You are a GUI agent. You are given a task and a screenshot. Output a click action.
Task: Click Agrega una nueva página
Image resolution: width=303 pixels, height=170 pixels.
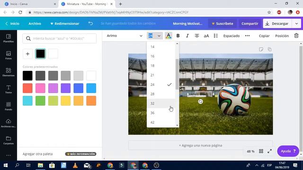201,145
